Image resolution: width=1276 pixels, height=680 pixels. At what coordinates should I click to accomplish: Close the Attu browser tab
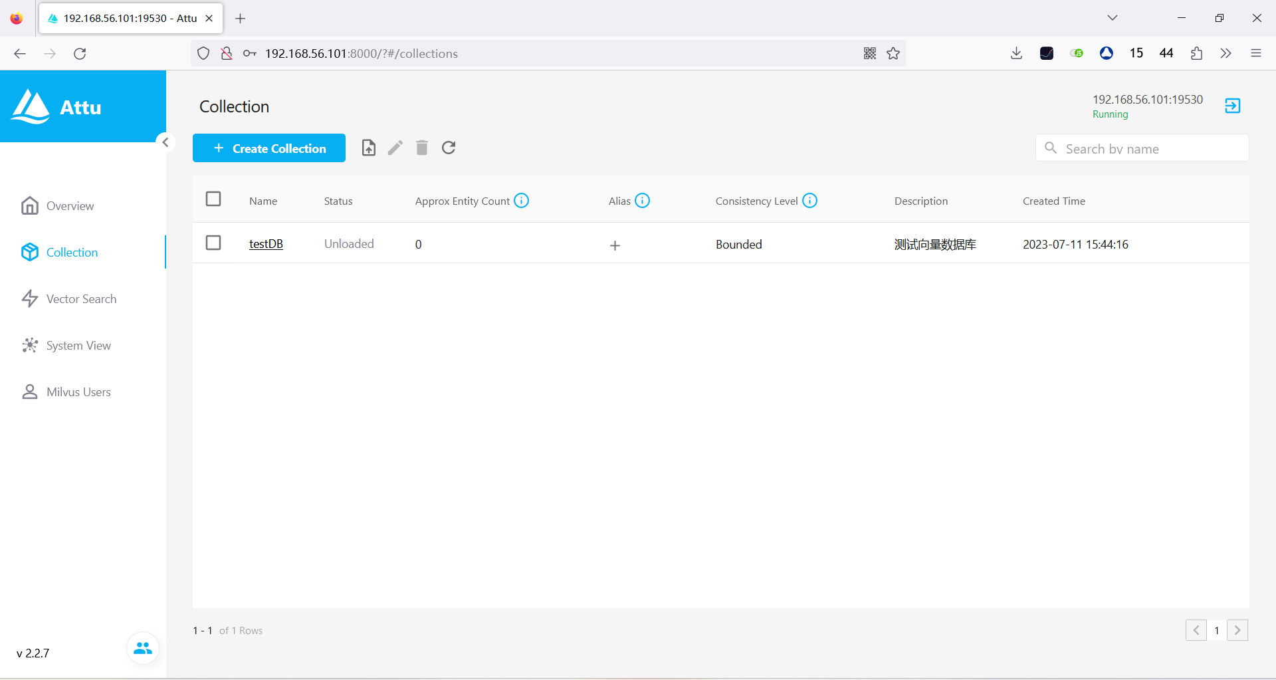point(209,18)
